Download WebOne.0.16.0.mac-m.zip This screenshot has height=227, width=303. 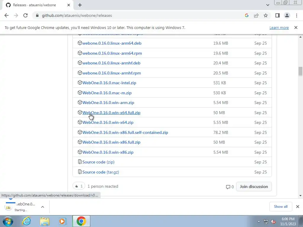107,93
